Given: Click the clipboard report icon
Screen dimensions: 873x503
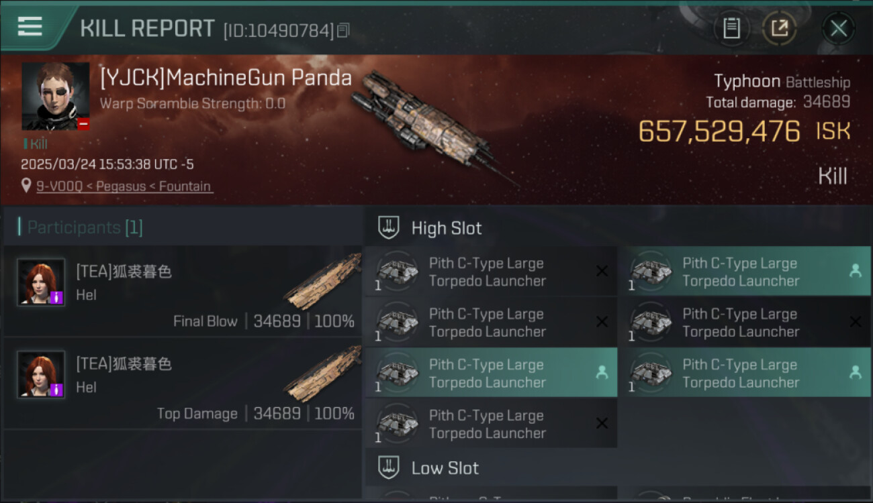Looking at the screenshot, I should click(731, 28).
